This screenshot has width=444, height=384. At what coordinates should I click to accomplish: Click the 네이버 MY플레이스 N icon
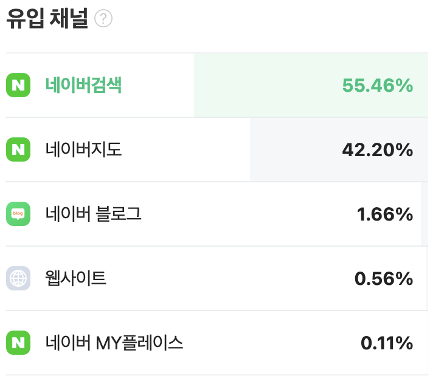coord(18,343)
